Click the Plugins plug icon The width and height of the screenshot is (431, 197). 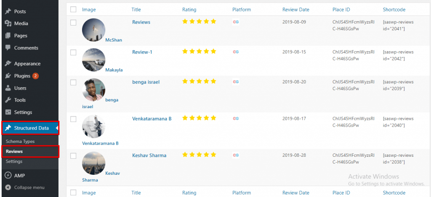8,76
